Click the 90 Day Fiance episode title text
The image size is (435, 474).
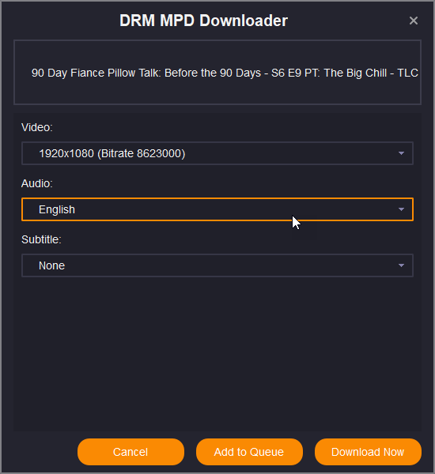point(225,73)
